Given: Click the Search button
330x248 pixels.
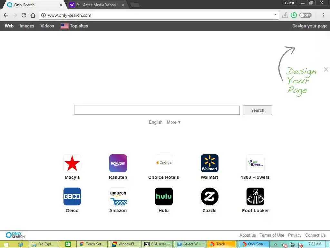Looking at the screenshot, I should (257, 110).
